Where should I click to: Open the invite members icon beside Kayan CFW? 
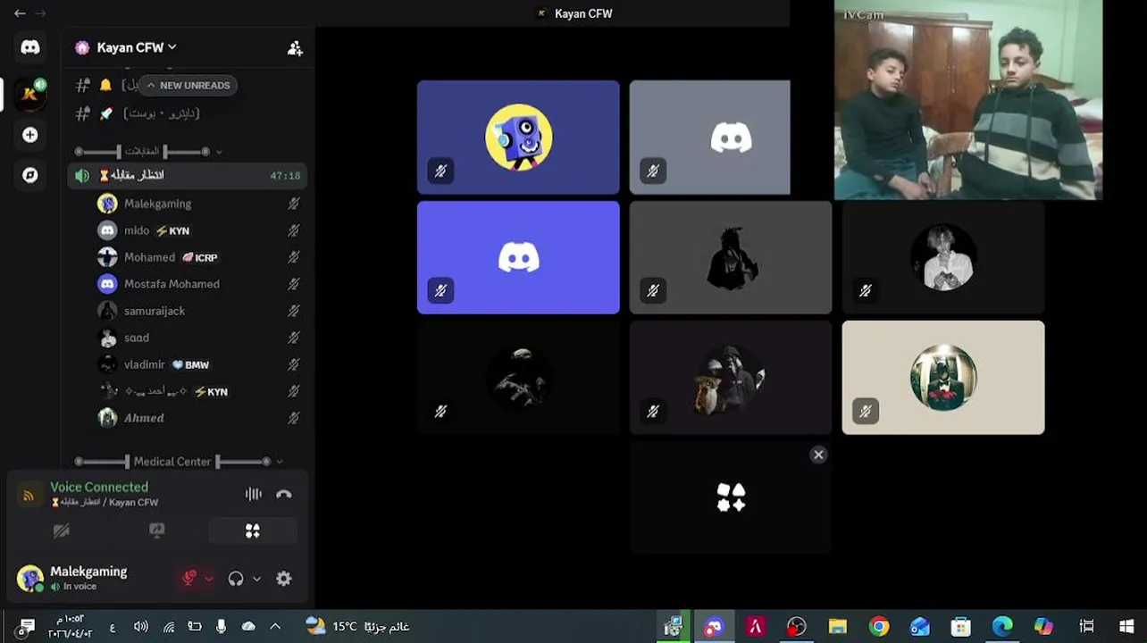[x=295, y=48]
